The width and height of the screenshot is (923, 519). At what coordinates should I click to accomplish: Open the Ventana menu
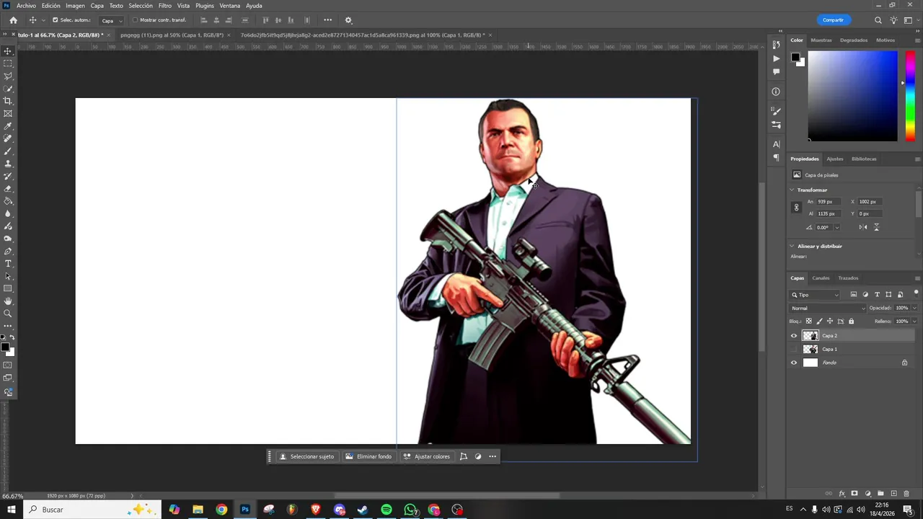[230, 6]
